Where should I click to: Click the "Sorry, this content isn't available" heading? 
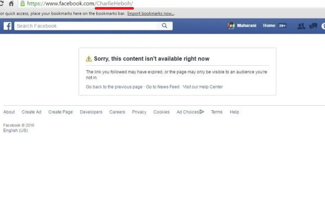coord(152,59)
